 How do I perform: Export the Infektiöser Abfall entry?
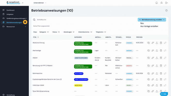(x=157, y=85)
